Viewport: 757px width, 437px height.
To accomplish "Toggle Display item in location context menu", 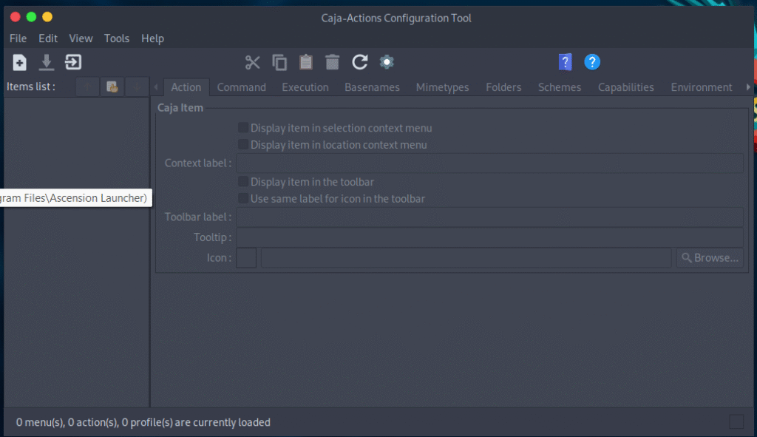I will [243, 145].
